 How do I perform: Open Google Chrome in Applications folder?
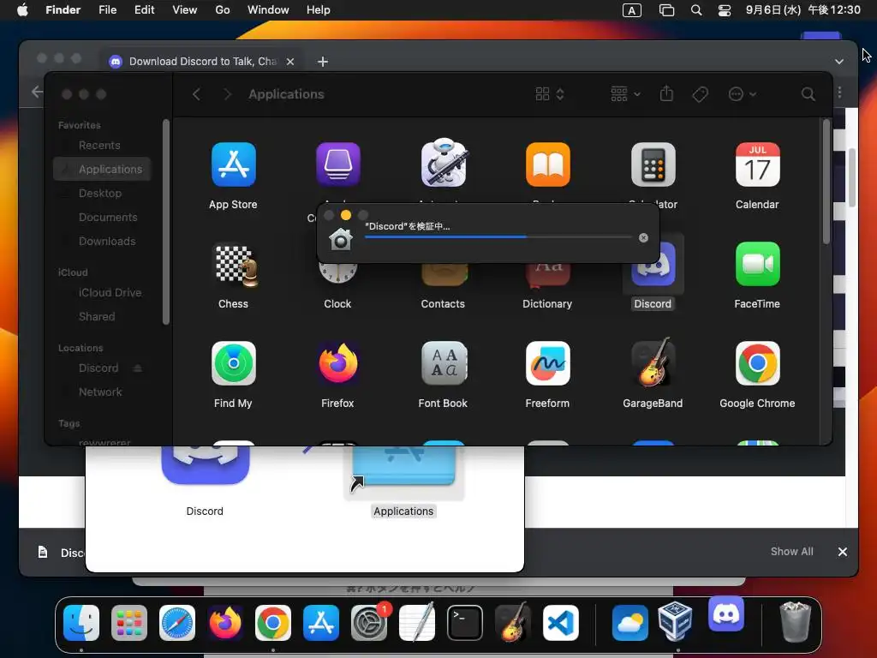click(x=757, y=363)
